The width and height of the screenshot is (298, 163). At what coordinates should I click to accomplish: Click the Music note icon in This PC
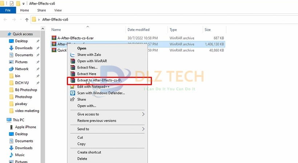(x=11, y=155)
